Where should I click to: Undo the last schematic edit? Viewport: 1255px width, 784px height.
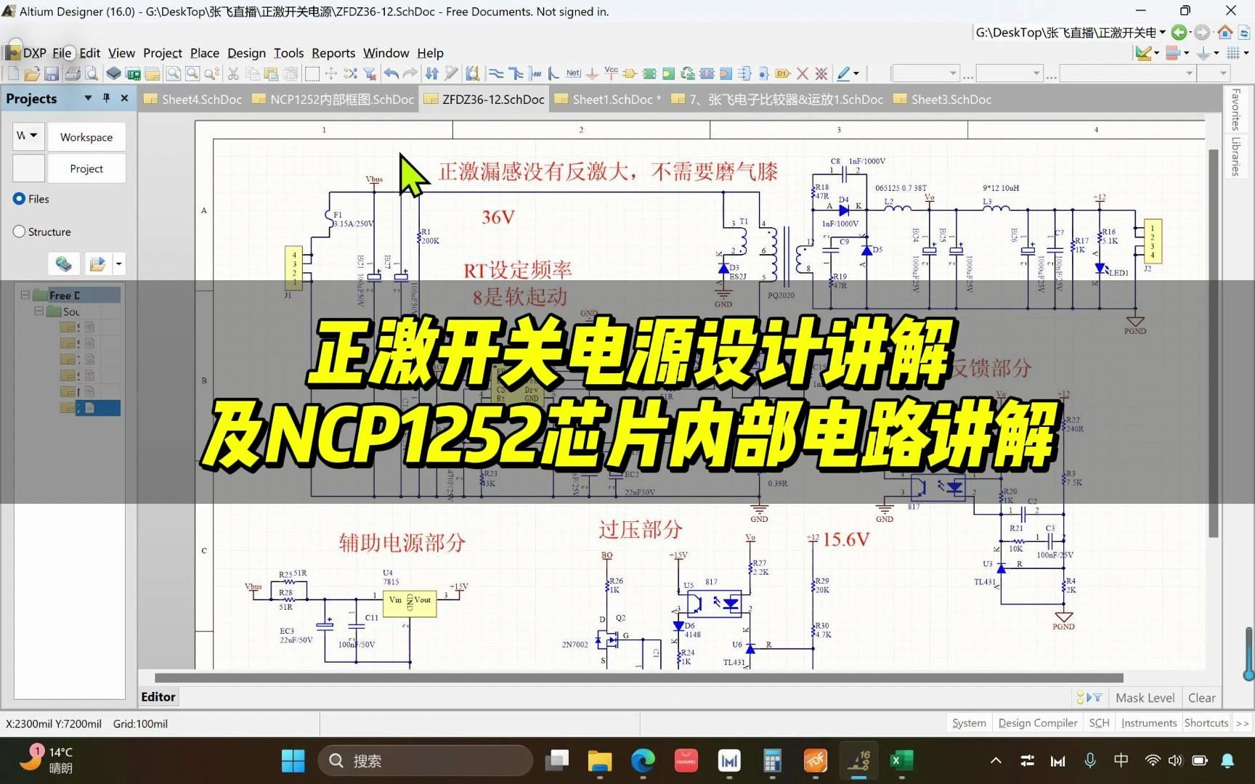pyautogui.click(x=390, y=73)
